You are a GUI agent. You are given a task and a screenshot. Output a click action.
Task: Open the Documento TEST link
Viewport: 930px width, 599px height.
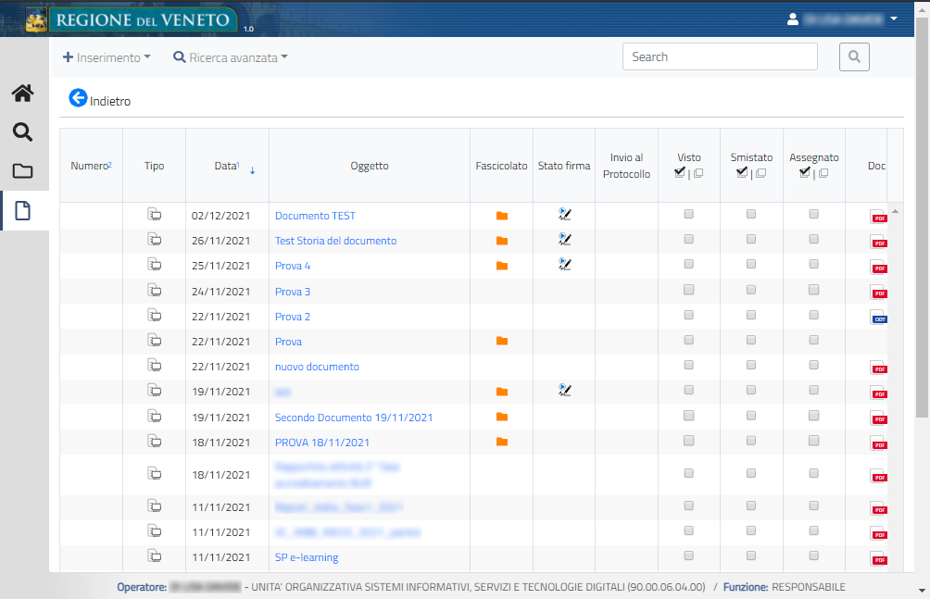click(315, 216)
